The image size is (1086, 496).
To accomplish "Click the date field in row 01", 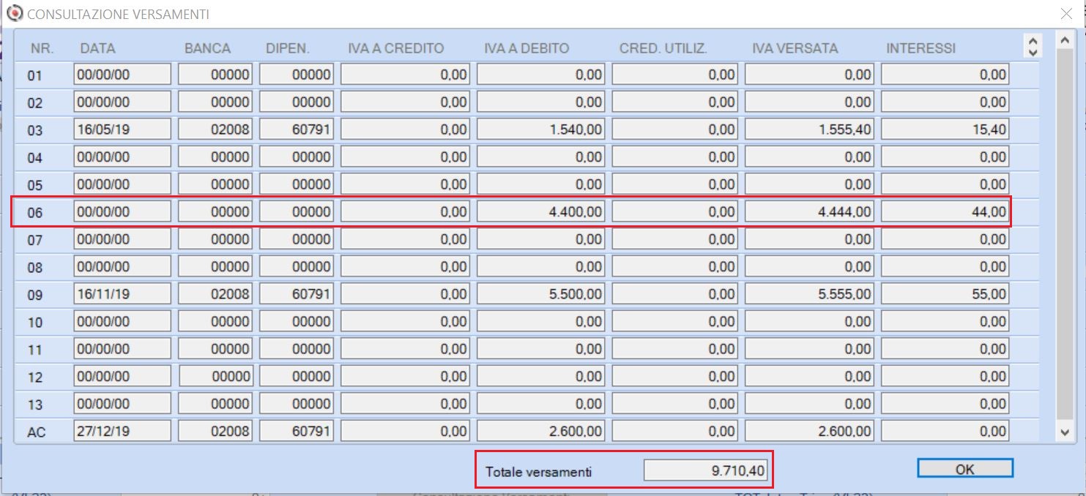I will coord(122,75).
